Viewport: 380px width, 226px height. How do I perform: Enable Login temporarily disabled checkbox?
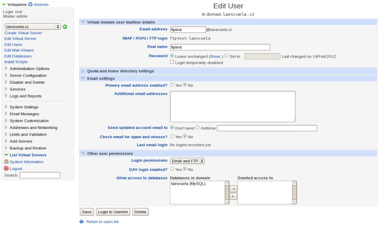click(x=172, y=62)
